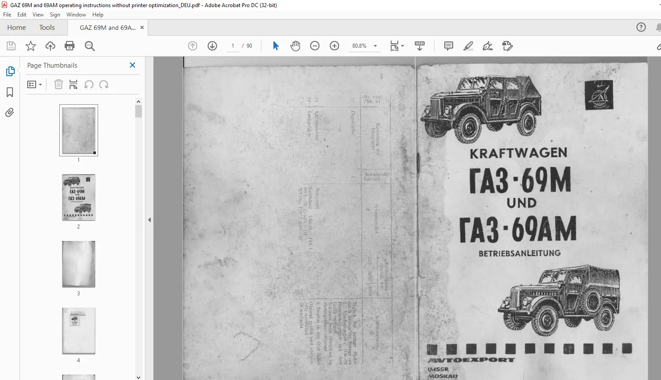Select the highlight text pen tool
Image resolution: width=661 pixels, height=380 pixels.
pyautogui.click(x=468, y=46)
